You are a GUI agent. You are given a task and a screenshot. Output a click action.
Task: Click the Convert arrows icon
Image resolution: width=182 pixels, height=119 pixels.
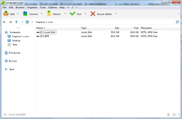[25, 14]
